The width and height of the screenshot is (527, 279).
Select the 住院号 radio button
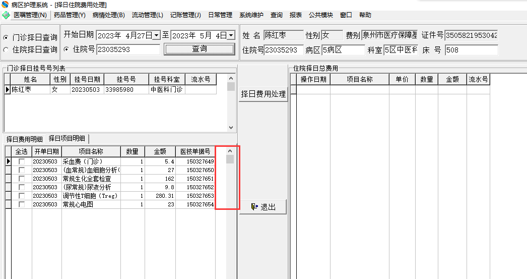pos(66,49)
